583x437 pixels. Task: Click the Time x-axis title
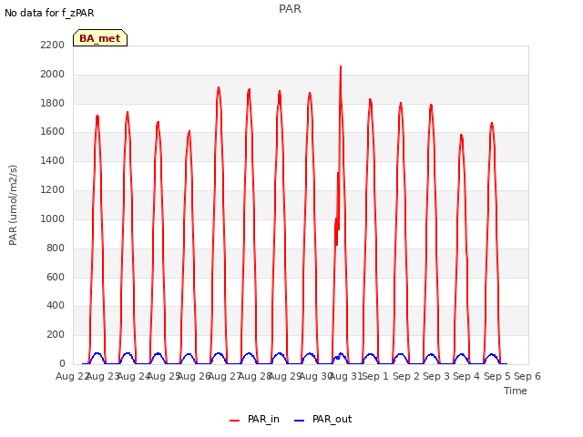(516, 391)
